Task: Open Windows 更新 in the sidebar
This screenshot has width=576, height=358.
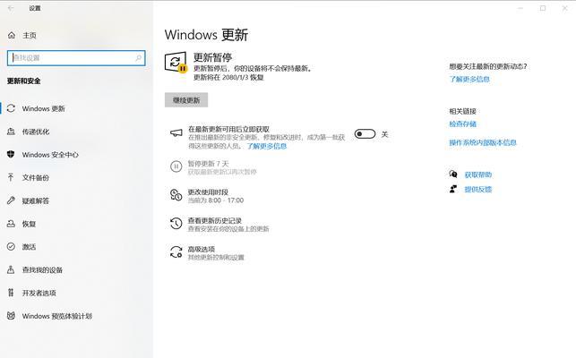Action: click(x=76, y=108)
